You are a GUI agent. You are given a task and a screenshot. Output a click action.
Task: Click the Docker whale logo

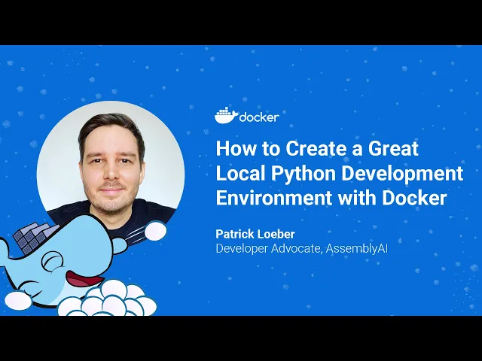click(226, 115)
